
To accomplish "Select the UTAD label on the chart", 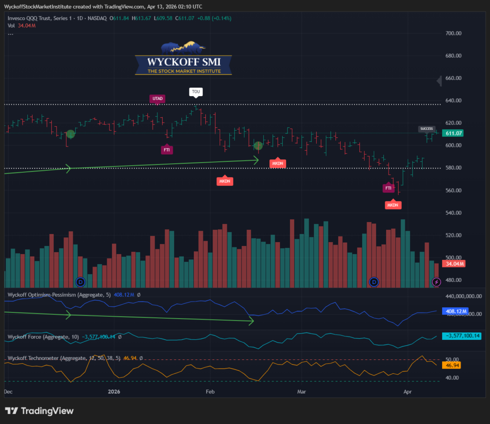I will pos(158,99).
